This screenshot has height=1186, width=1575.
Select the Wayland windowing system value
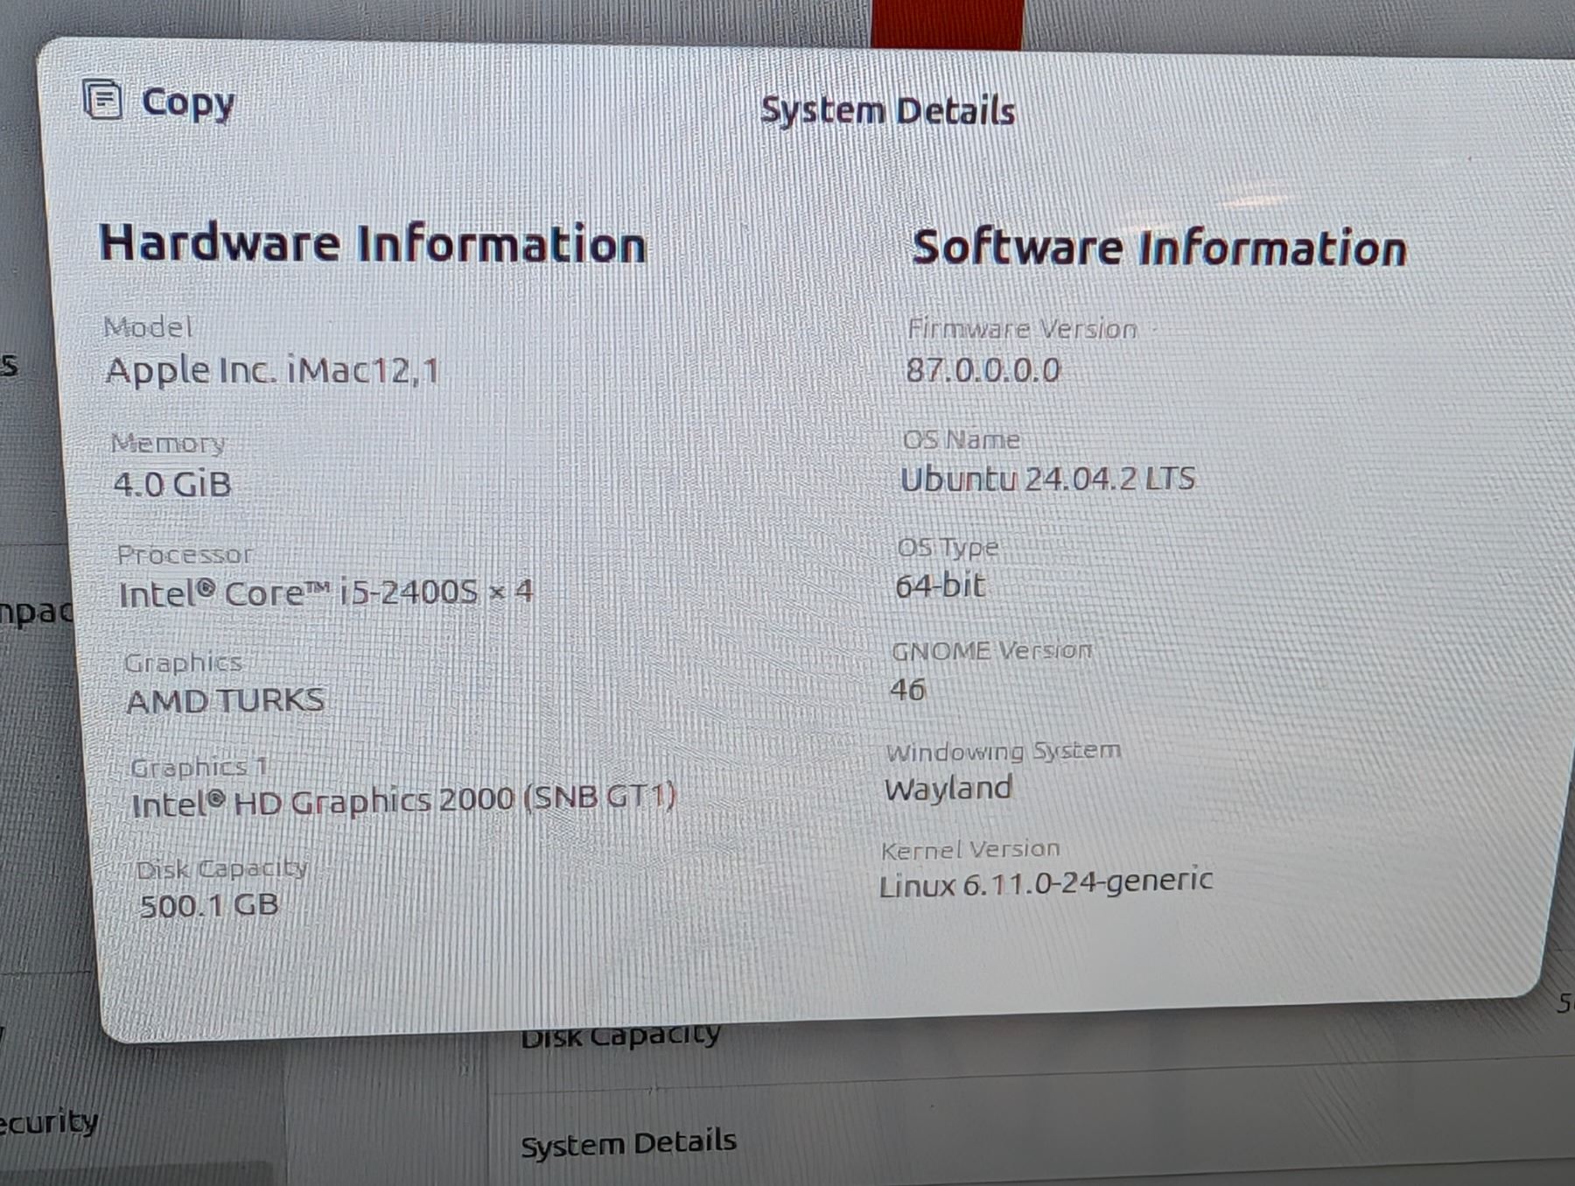[948, 789]
